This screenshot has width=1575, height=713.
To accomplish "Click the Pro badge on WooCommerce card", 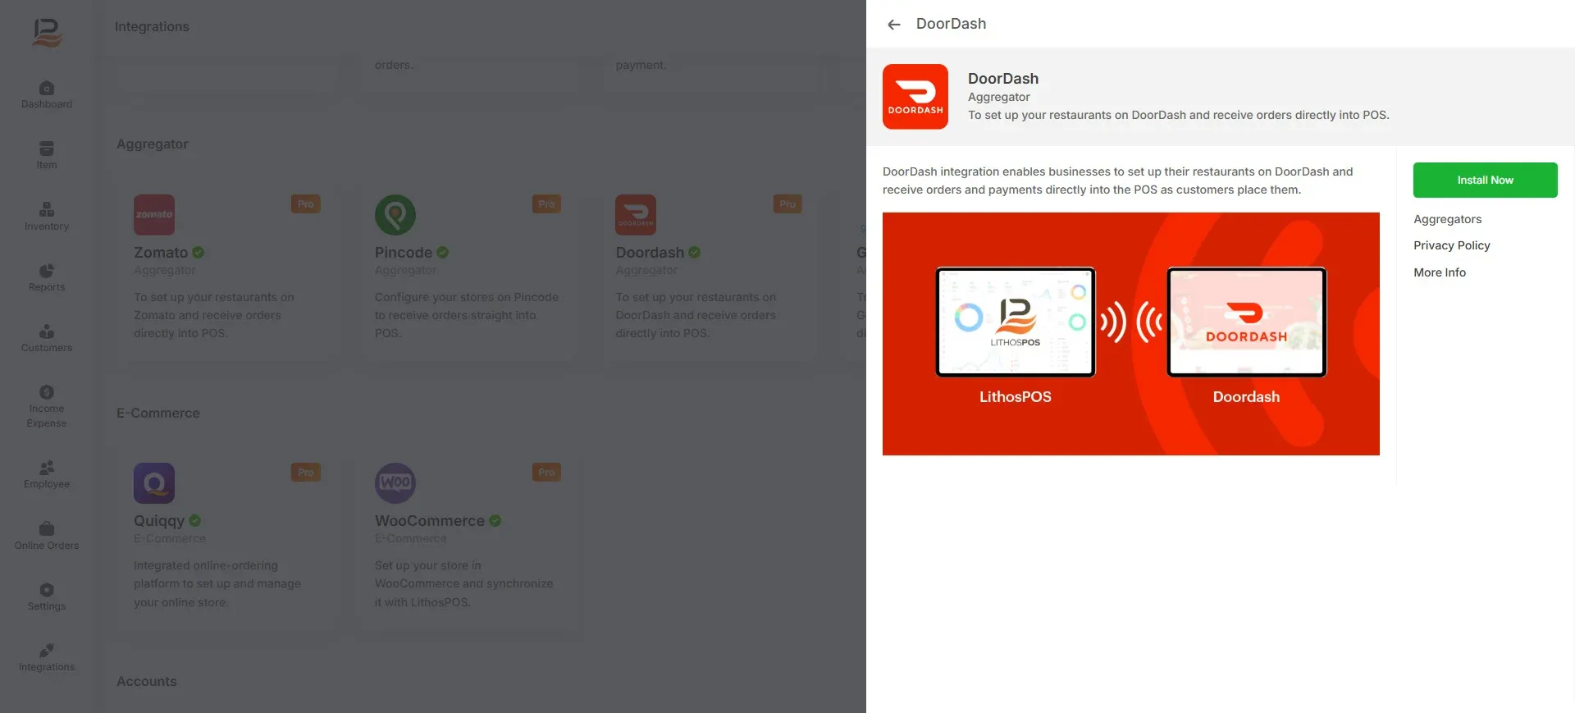I will click(546, 473).
